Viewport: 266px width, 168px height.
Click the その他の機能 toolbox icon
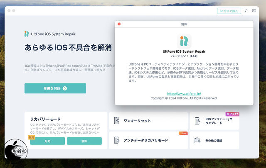click(197, 140)
